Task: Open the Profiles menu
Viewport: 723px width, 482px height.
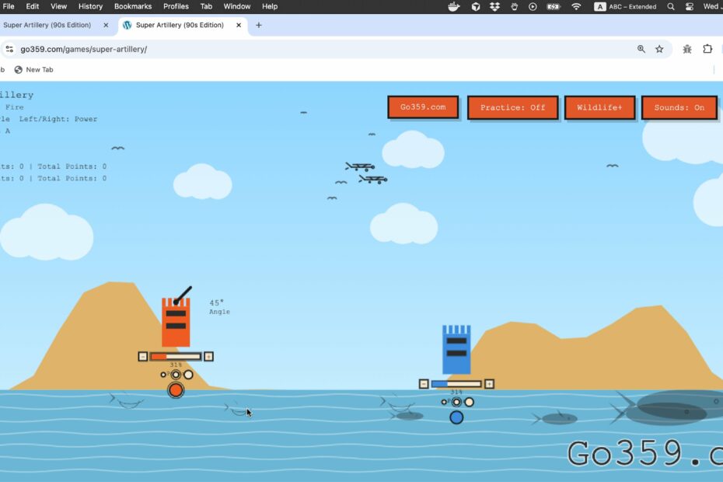Action: point(176,6)
